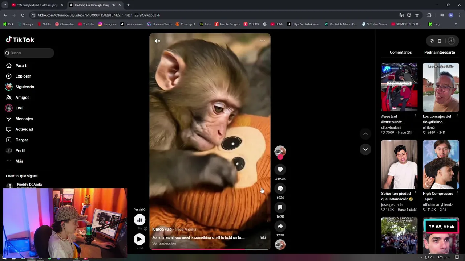The width and height of the screenshot is (465, 261).
Task: Go to previous video arrow
Action: (x=365, y=134)
